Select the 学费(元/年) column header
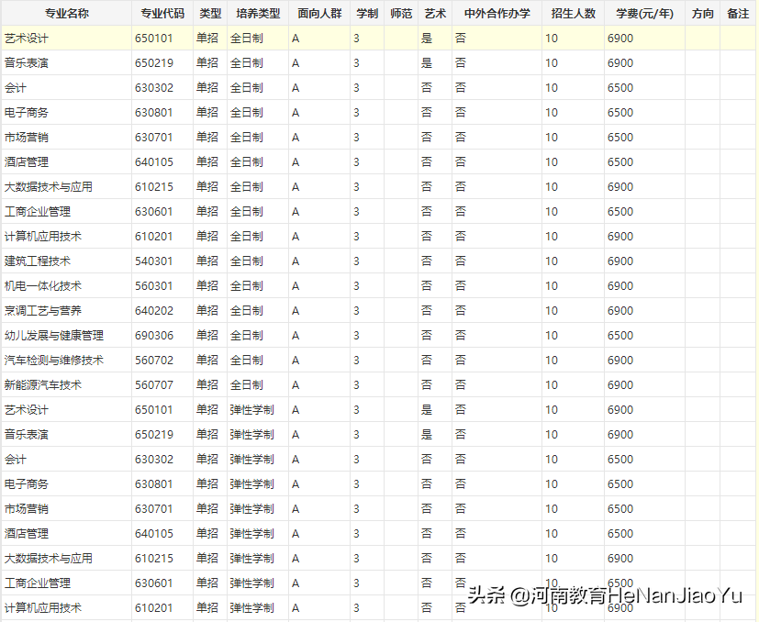759x622 pixels. [645, 14]
